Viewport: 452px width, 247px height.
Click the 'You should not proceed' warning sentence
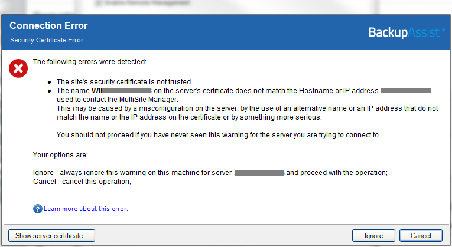(x=219, y=135)
